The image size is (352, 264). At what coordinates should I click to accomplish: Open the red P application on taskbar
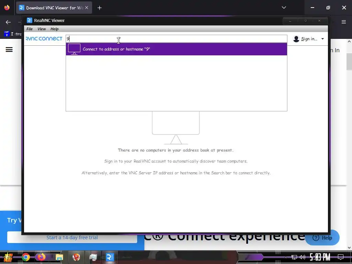[76, 257]
